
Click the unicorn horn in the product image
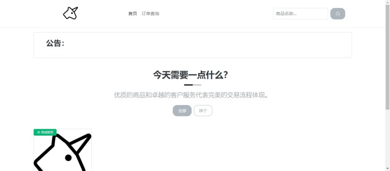[x=81, y=143]
